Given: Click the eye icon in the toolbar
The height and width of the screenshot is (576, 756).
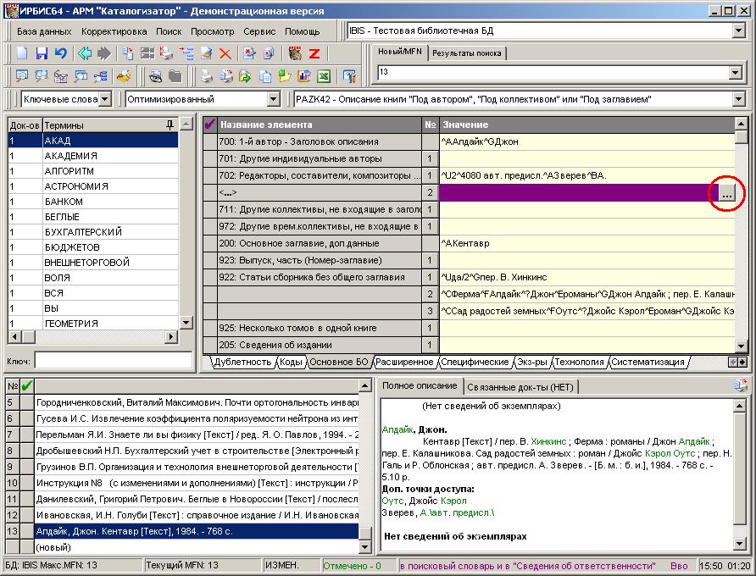Looking at the screenshot, I should [x=156, y=76].
